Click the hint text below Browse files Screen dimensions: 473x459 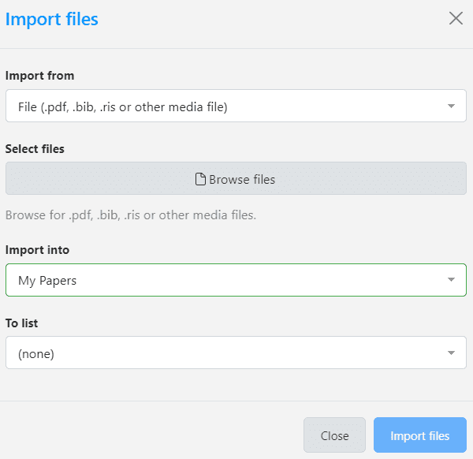[x=131, y=215]
